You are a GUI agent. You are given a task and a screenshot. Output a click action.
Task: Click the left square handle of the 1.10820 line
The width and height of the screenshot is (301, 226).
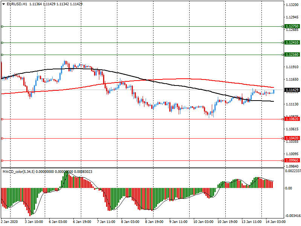(x=2, y=119)
